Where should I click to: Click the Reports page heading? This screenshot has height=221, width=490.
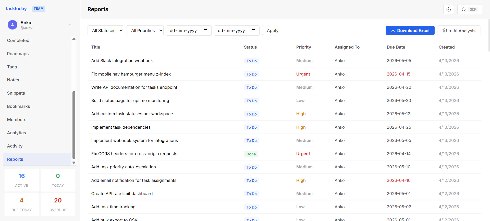98,9
